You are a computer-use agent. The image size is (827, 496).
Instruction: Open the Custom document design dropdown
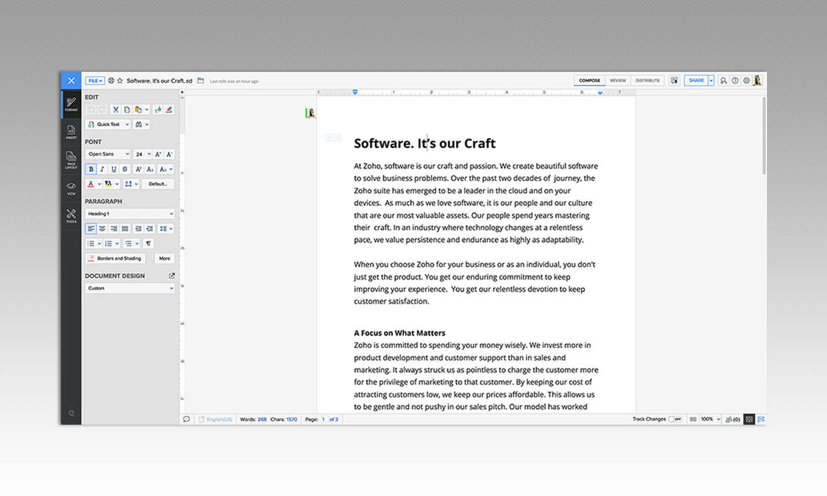pyautogui.click(x=130, y=288)
